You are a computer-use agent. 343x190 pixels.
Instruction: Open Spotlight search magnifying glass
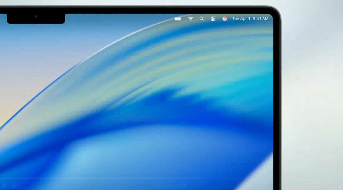pos(202,19)
